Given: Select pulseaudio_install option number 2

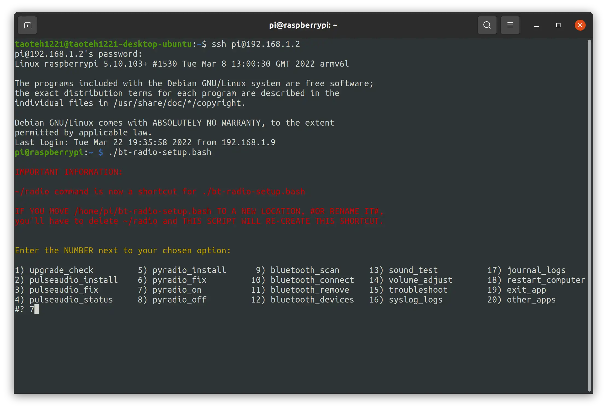Looking at the screenshot, I should (x=73, y=280).
